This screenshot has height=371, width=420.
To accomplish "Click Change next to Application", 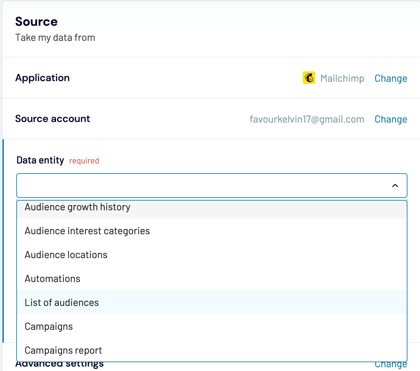I will (391, 78).
